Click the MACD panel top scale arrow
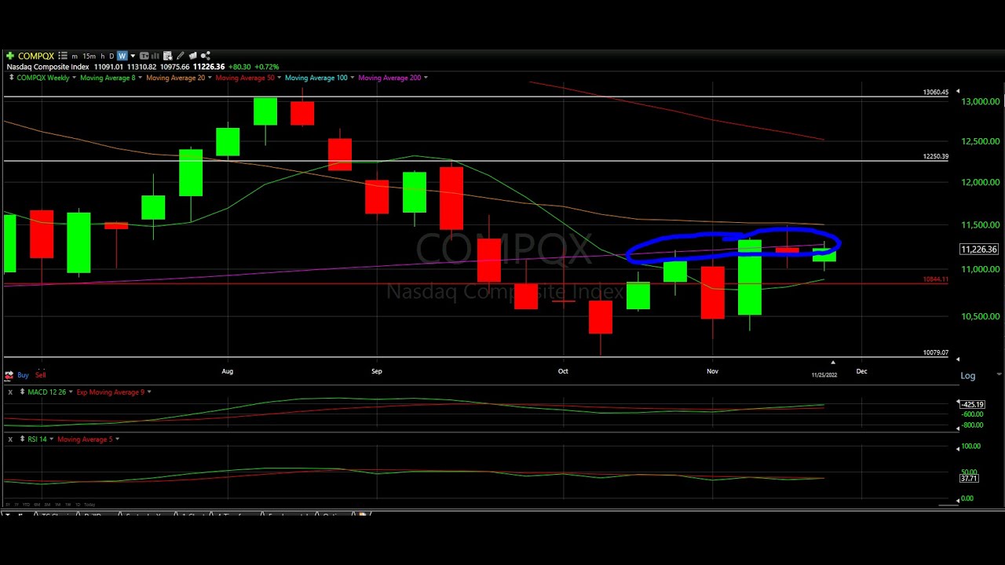Screen dimensions: 1005x565 [x=957, y=403]
